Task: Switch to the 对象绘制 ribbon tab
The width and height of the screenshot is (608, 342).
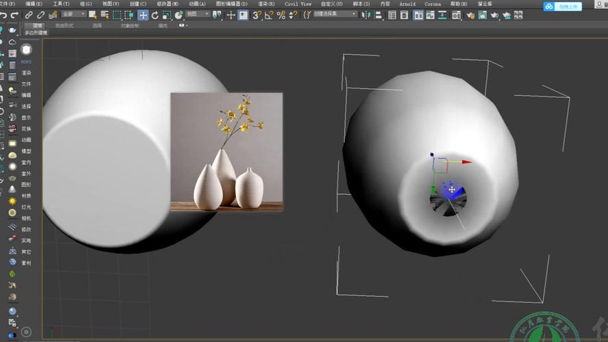Action: (129, 25)
